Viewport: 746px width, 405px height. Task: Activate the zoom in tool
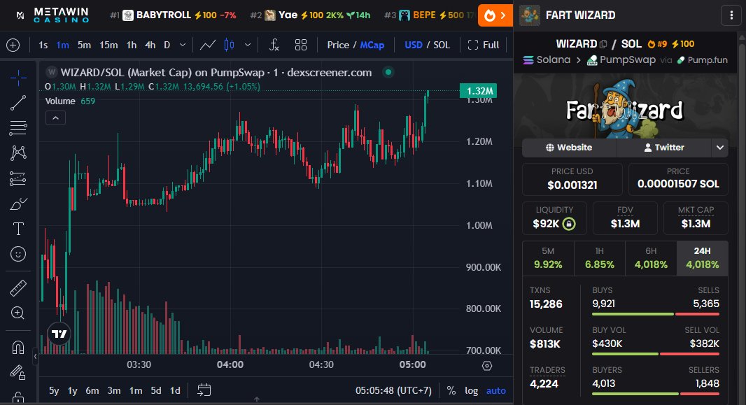click(18, 313)
